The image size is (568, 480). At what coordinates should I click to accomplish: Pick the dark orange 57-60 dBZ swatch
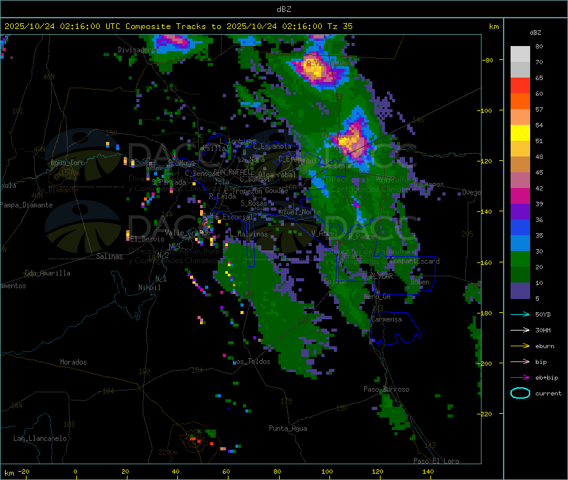coord(520,102)
